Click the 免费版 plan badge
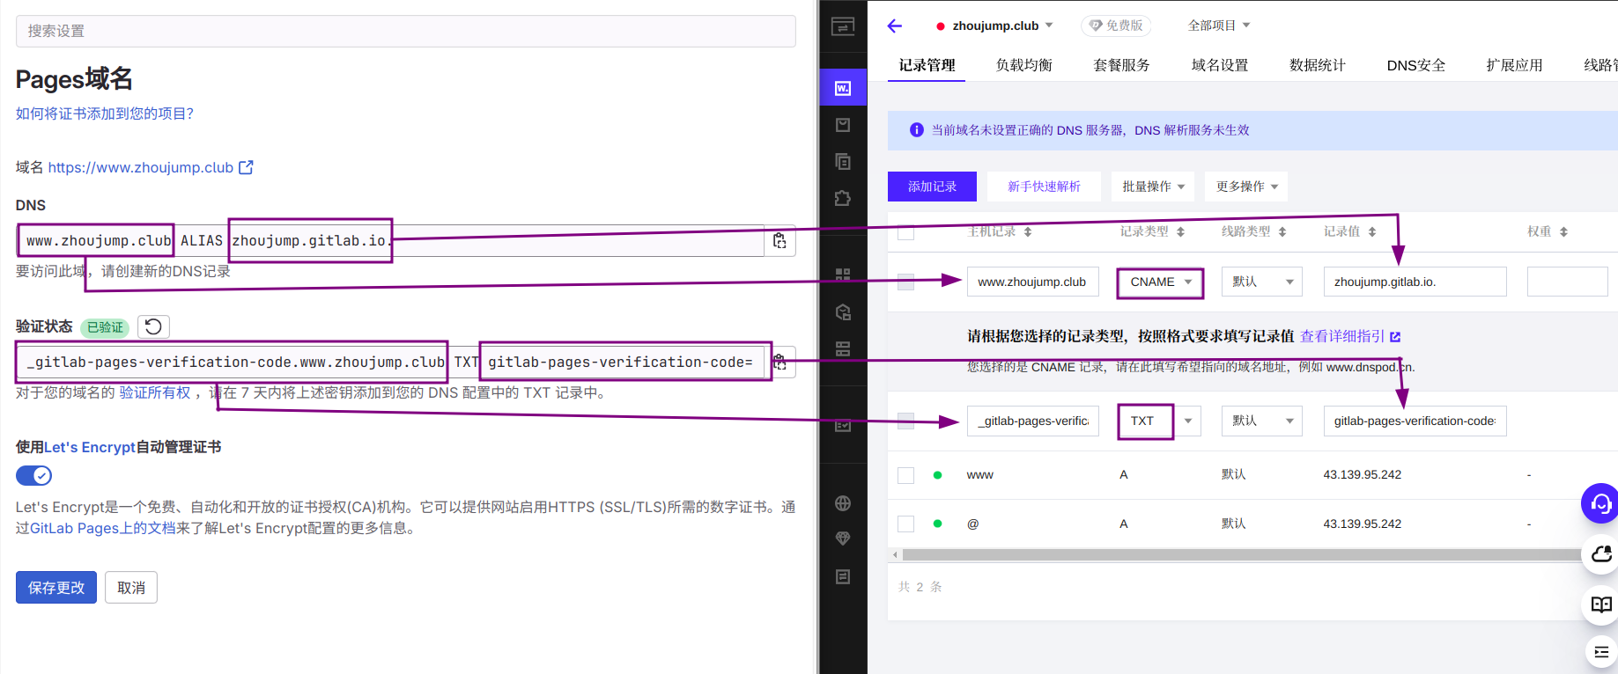Screen dimensions: 1618x674 pos(1116,26)
